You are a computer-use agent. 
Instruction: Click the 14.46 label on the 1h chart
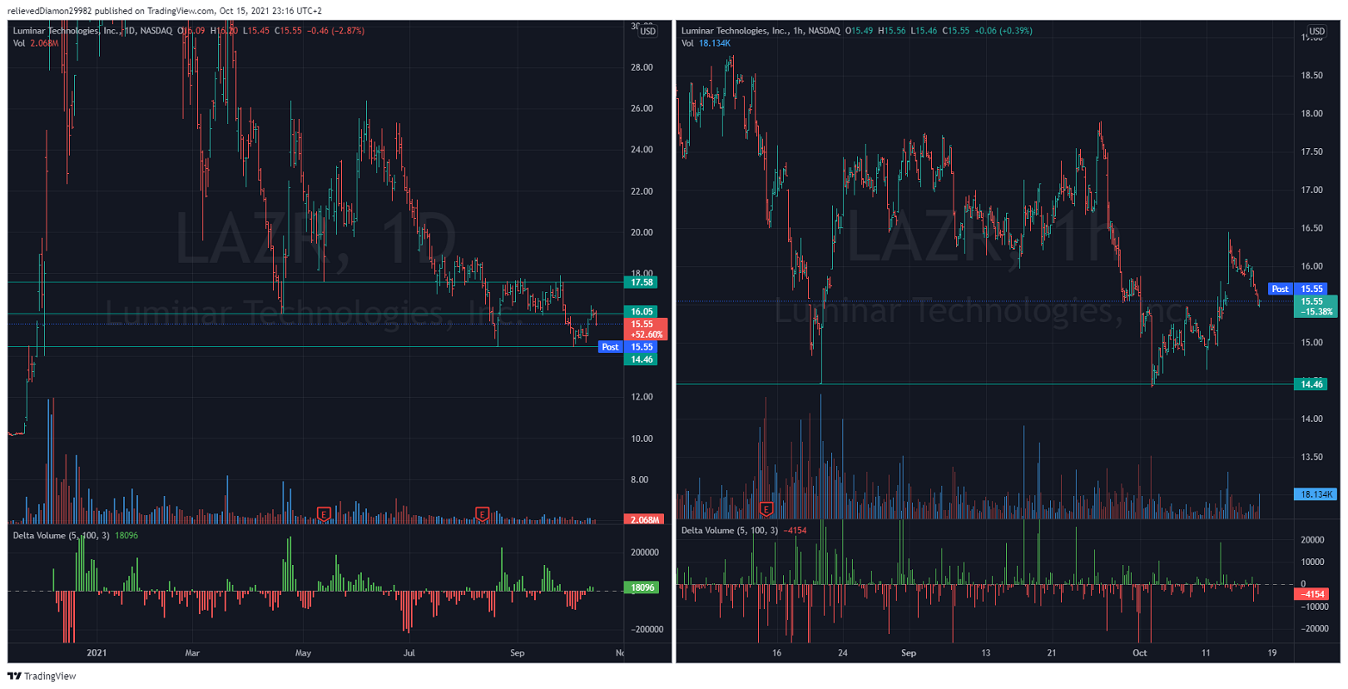click(1310, 384)
